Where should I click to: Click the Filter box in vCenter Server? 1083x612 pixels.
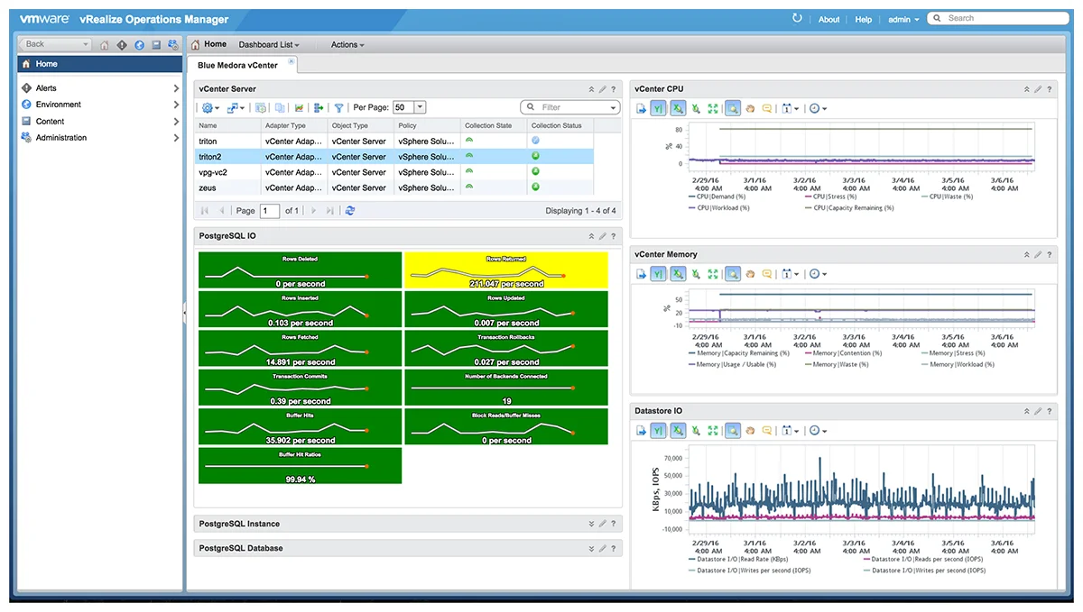click(570, 107)
